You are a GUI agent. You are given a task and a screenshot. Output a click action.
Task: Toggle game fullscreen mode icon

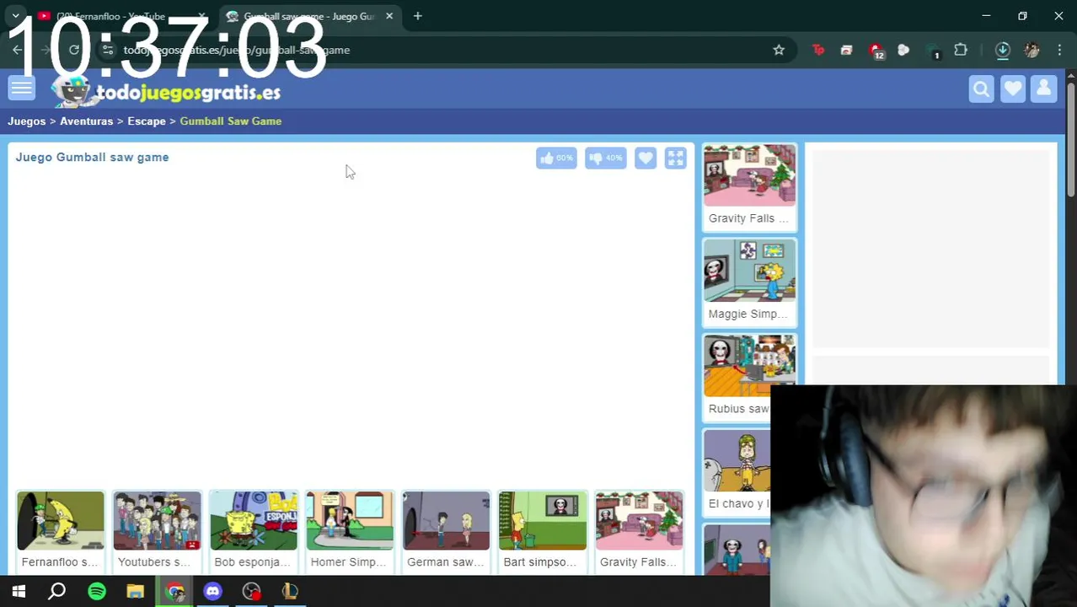tap(676, 158)
